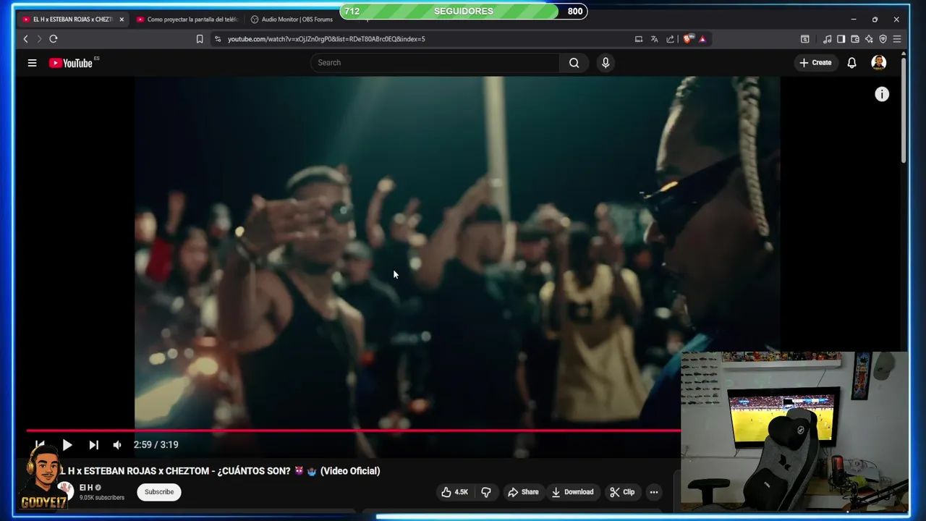Open the El H channel name link

pos(86,488)
